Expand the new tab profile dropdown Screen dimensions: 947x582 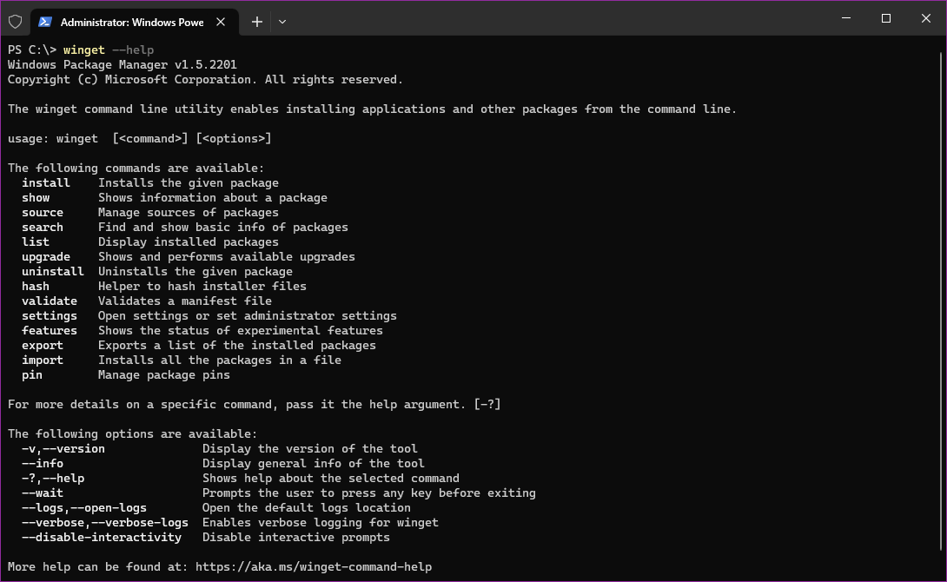point(282,22)
